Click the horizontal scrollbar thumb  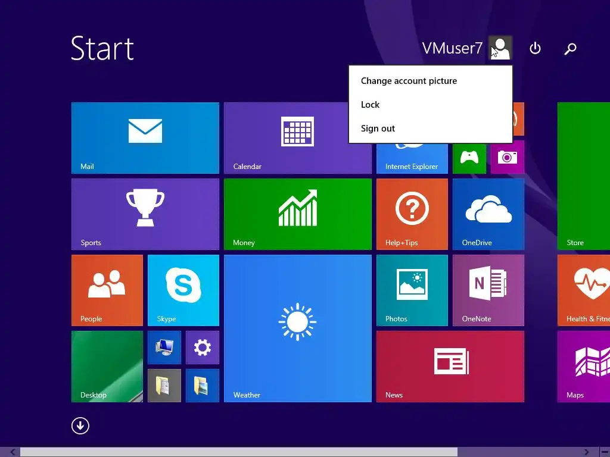pos(239,452)
